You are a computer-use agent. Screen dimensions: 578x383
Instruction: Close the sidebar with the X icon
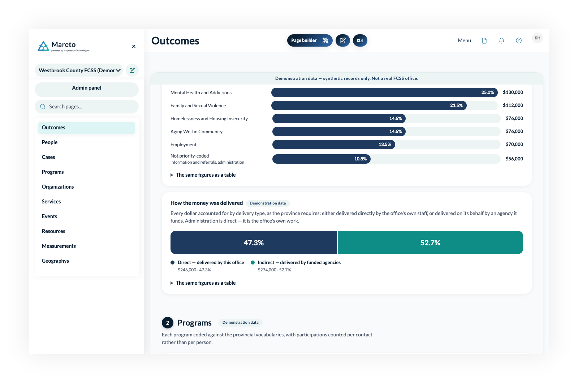pyautogui.click(x=134, y=46)
